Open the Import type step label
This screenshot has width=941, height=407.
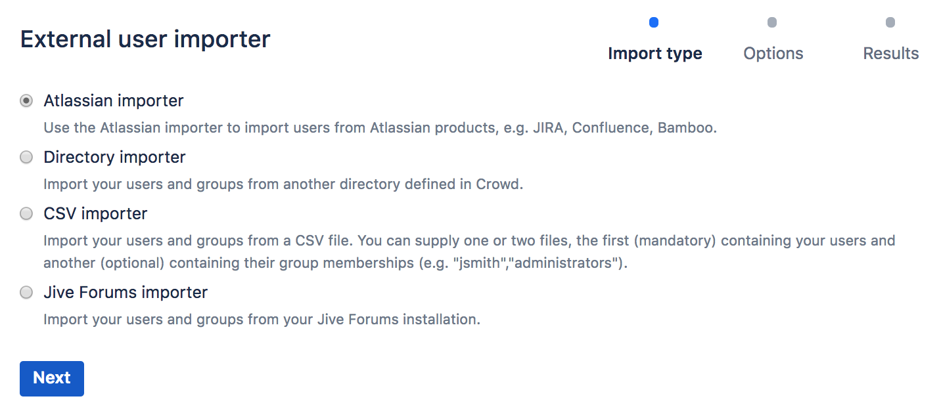654,53
